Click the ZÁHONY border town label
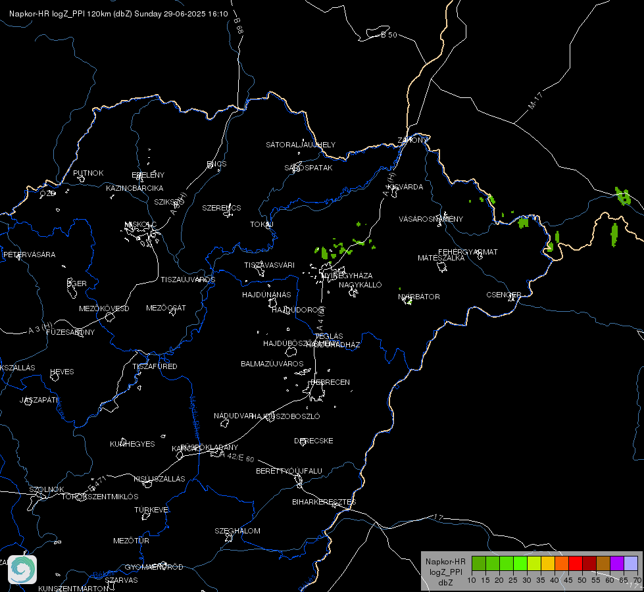The height and width of the screenshot is (592, 644). 412,140
